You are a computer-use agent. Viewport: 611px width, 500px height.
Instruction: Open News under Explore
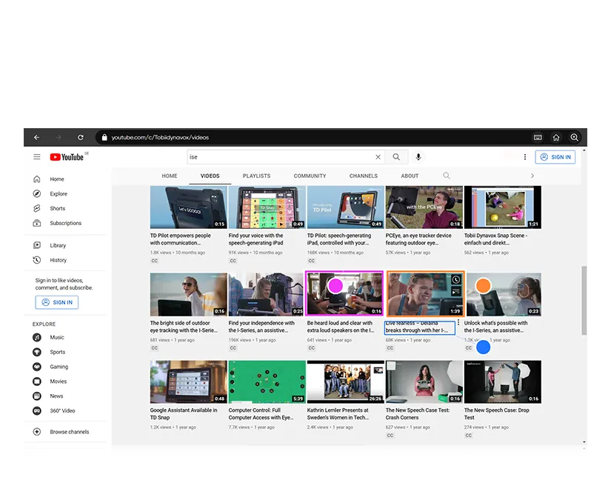coord(57,396)
